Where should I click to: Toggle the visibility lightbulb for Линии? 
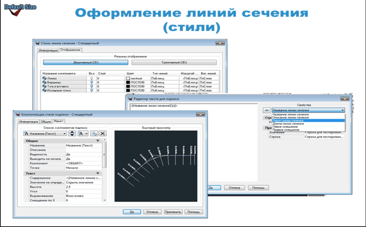click(x=91, y=78)
